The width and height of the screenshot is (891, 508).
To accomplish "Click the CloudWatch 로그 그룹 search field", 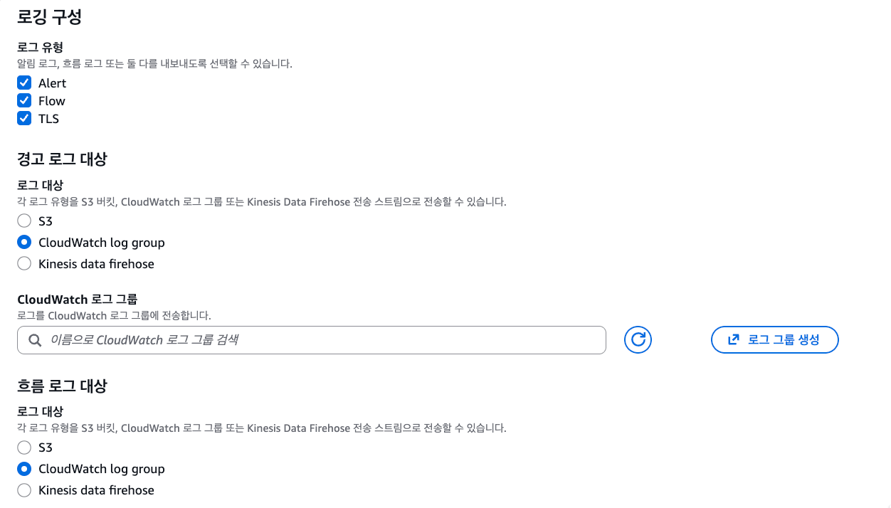I will coord(320,340).
